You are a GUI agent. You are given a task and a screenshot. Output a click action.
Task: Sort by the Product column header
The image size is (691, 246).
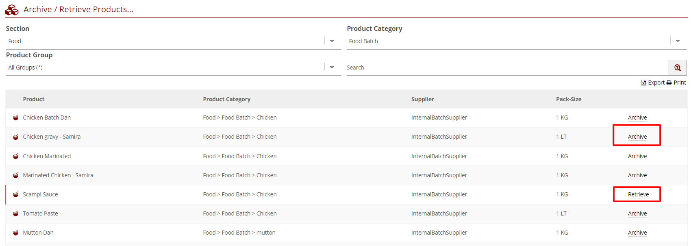tap(34, 99)
